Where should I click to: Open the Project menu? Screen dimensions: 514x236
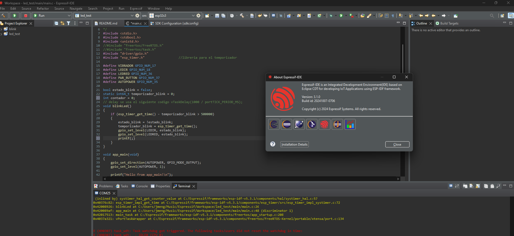pos(108,9)
